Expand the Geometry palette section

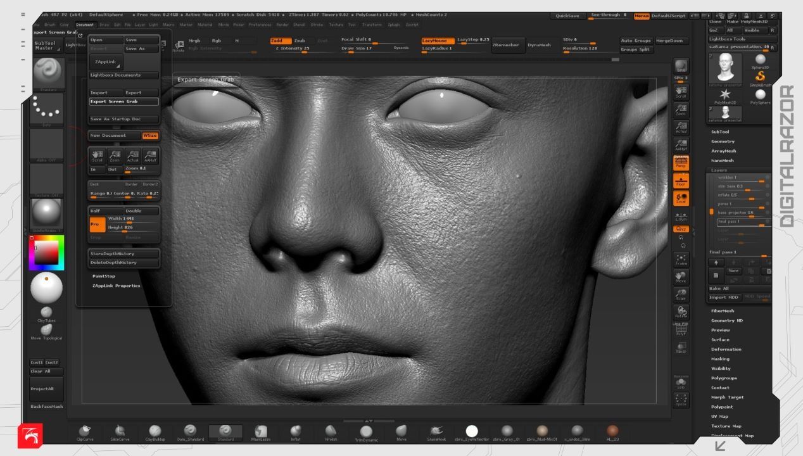tap(723, 141)
